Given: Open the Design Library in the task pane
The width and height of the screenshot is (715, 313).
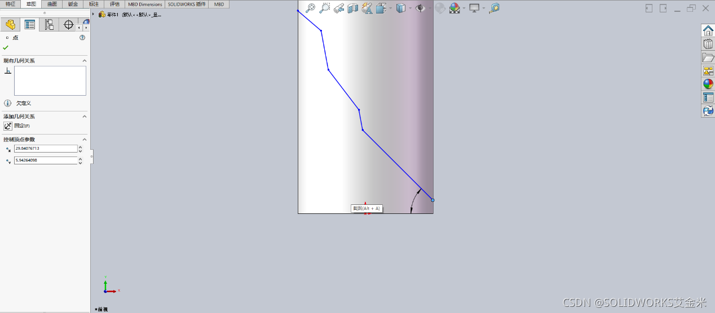Looking at the screenshot, I should [708, 44].
